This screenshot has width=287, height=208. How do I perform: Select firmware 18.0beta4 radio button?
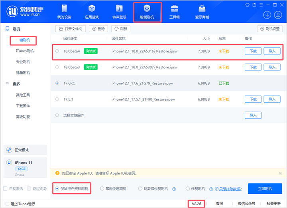57,51
